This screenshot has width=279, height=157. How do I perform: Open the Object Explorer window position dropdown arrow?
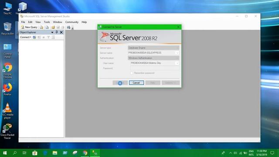52,32
